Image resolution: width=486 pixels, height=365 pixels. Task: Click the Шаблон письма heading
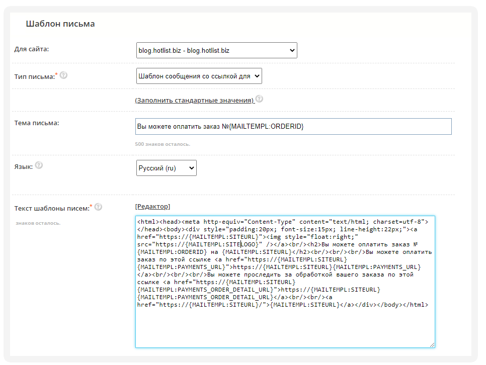point(60,24)
